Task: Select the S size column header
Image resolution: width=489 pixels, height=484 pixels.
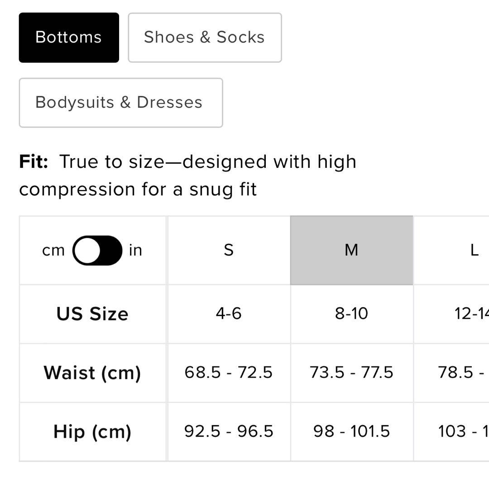Action: pyautogui.click(x=229, y=250)
